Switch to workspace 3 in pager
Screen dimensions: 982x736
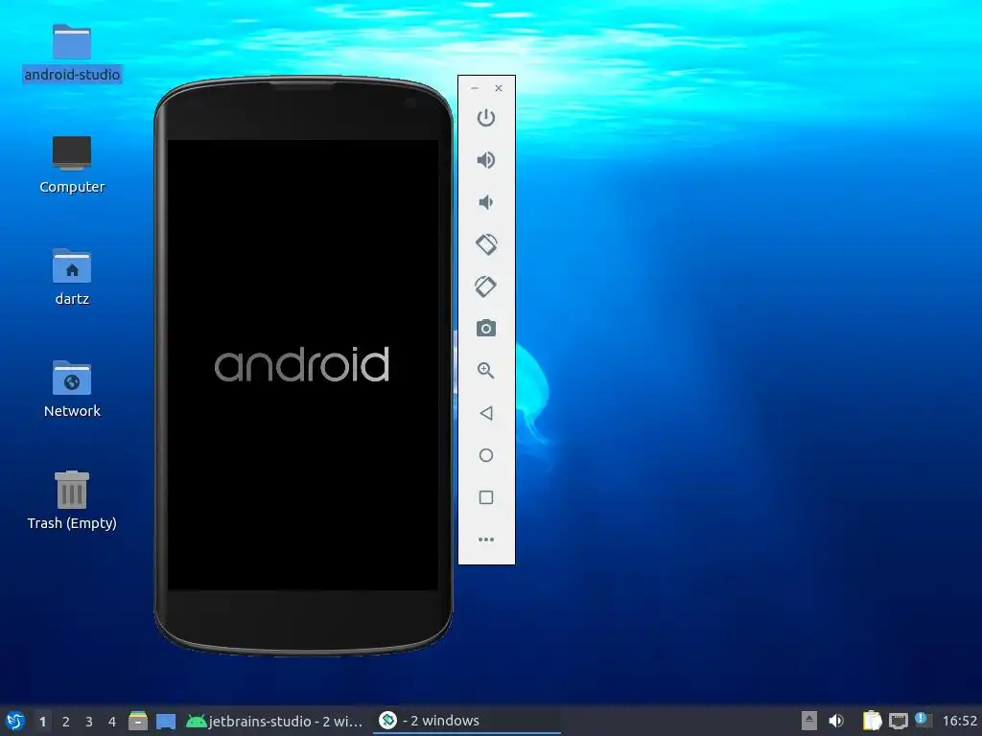(x=89, y=722)
